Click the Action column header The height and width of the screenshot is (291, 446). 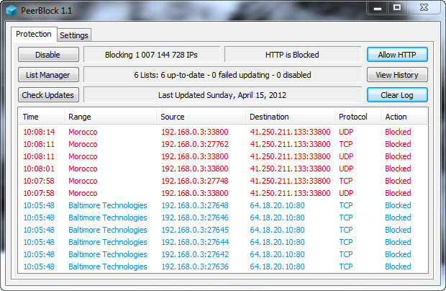pyautogui.click(x=404, y=117)
